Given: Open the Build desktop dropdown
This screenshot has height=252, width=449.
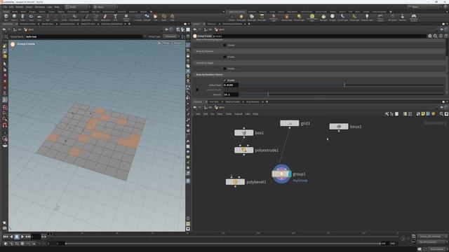Looking at the screenshot, I should pyautogui.click(x=77, y=7).
